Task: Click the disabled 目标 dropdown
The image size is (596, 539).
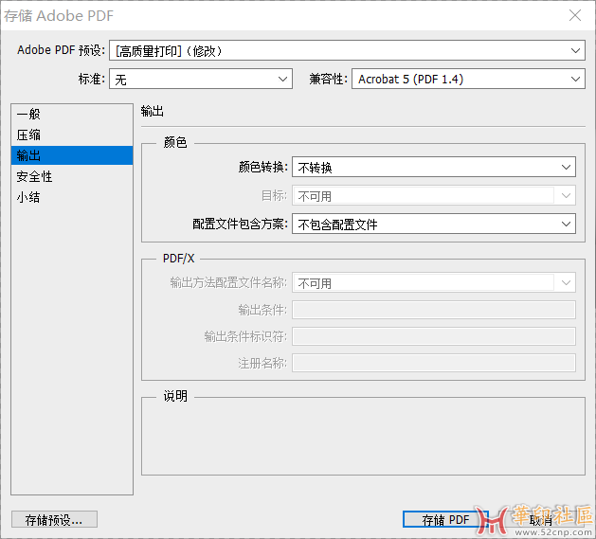Action: (x=434, y=195)
